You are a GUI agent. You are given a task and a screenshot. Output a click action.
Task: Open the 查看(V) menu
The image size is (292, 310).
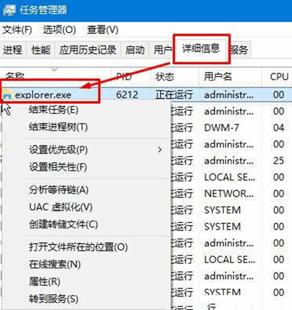[103, 30]
